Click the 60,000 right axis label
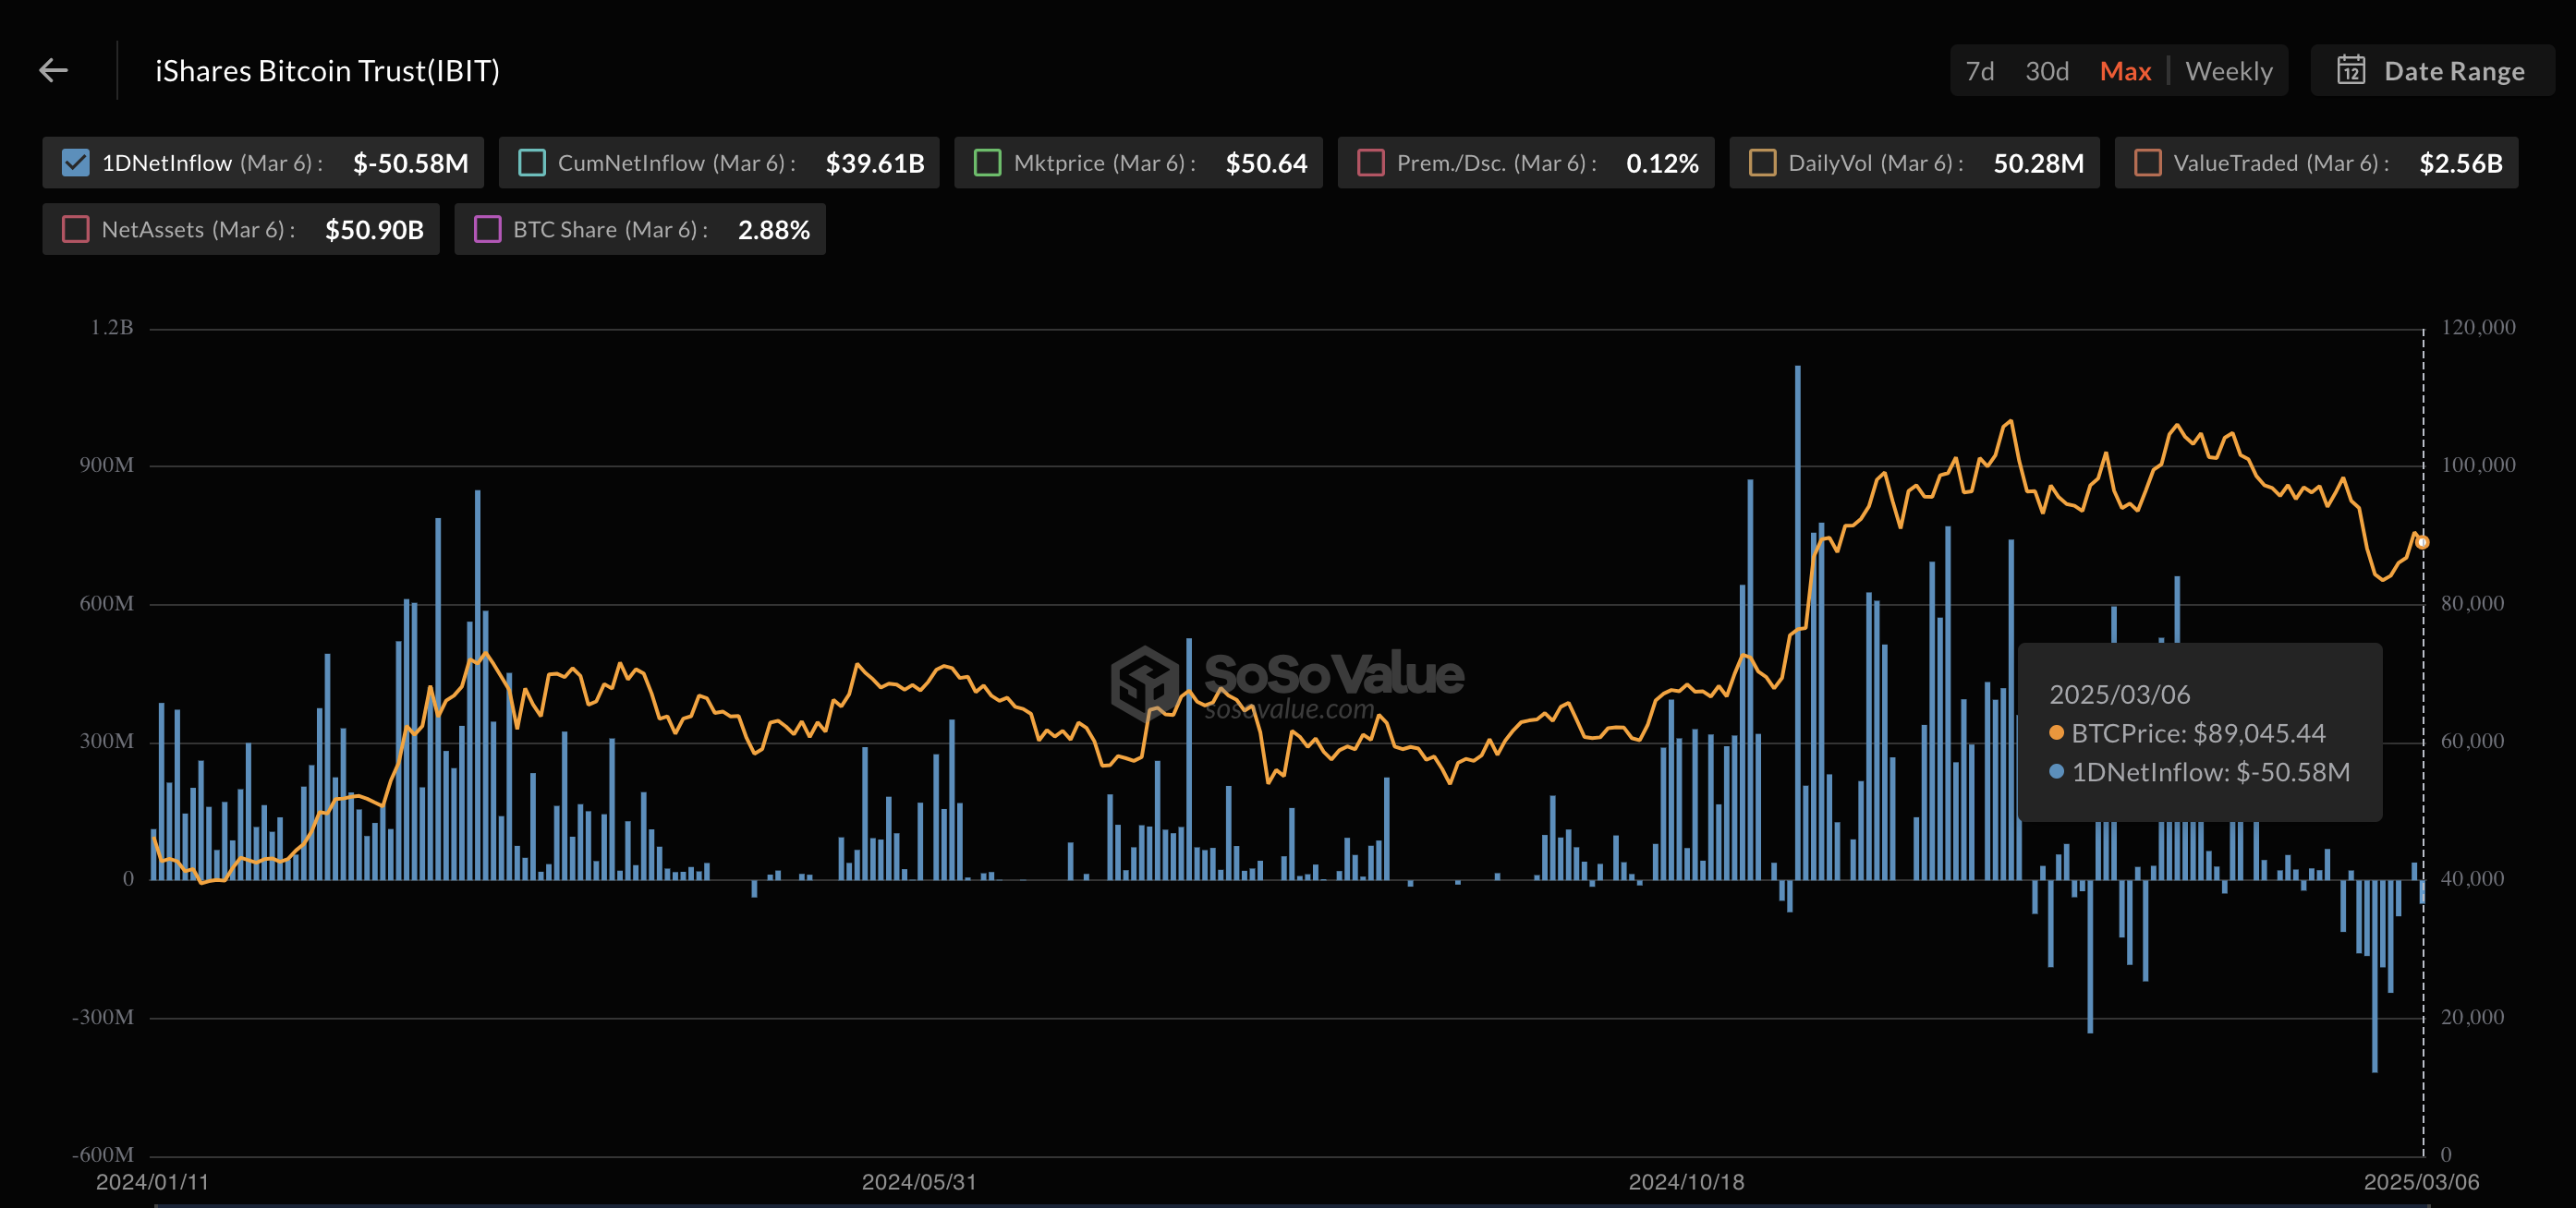The height and width of the screenshot is (1208, 2576). 2473,742
